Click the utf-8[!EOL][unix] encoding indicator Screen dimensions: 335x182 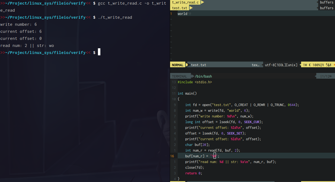281,65
